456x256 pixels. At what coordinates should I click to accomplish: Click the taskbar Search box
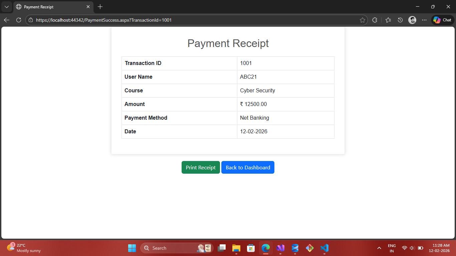click(170, 248)
